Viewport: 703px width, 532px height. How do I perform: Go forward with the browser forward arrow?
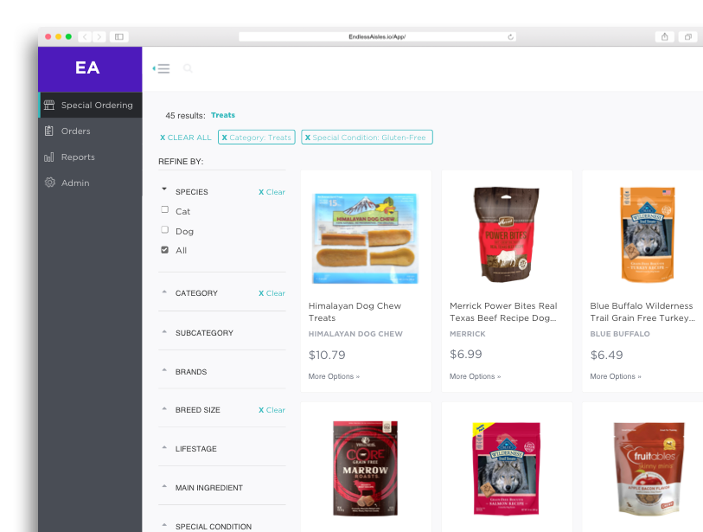pos(99,37)
